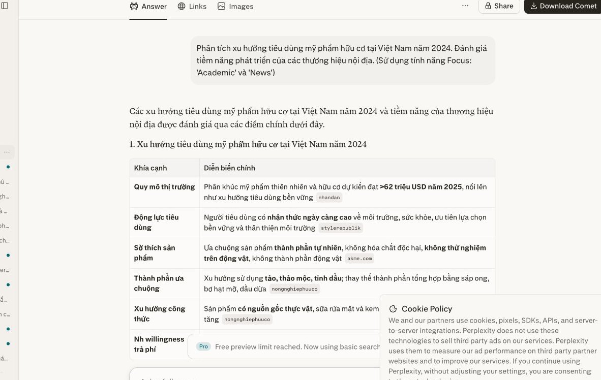Screen dimensions: 601x380
Task: Click the Thành phần ưa chuộng cell
Action: point(164,283)
